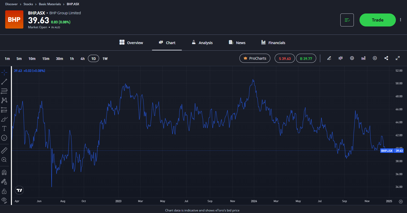Select the 1m timeframe

click(7, 59)
